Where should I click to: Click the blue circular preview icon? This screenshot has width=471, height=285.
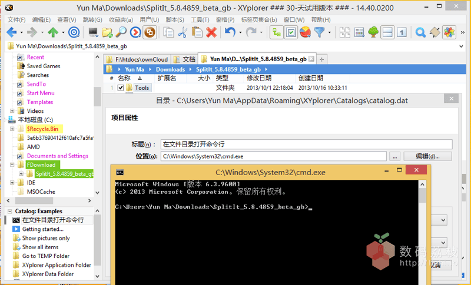click(x=135, y=32)
